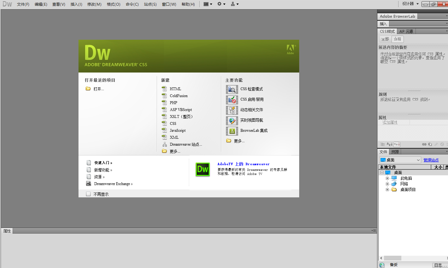The image size is (448, 268).
Task: Create a new HTML document
Action: (176, 89)
